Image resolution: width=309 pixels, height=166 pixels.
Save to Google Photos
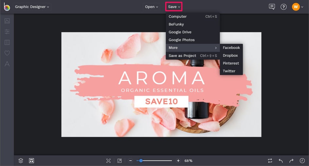click(193, 40)
